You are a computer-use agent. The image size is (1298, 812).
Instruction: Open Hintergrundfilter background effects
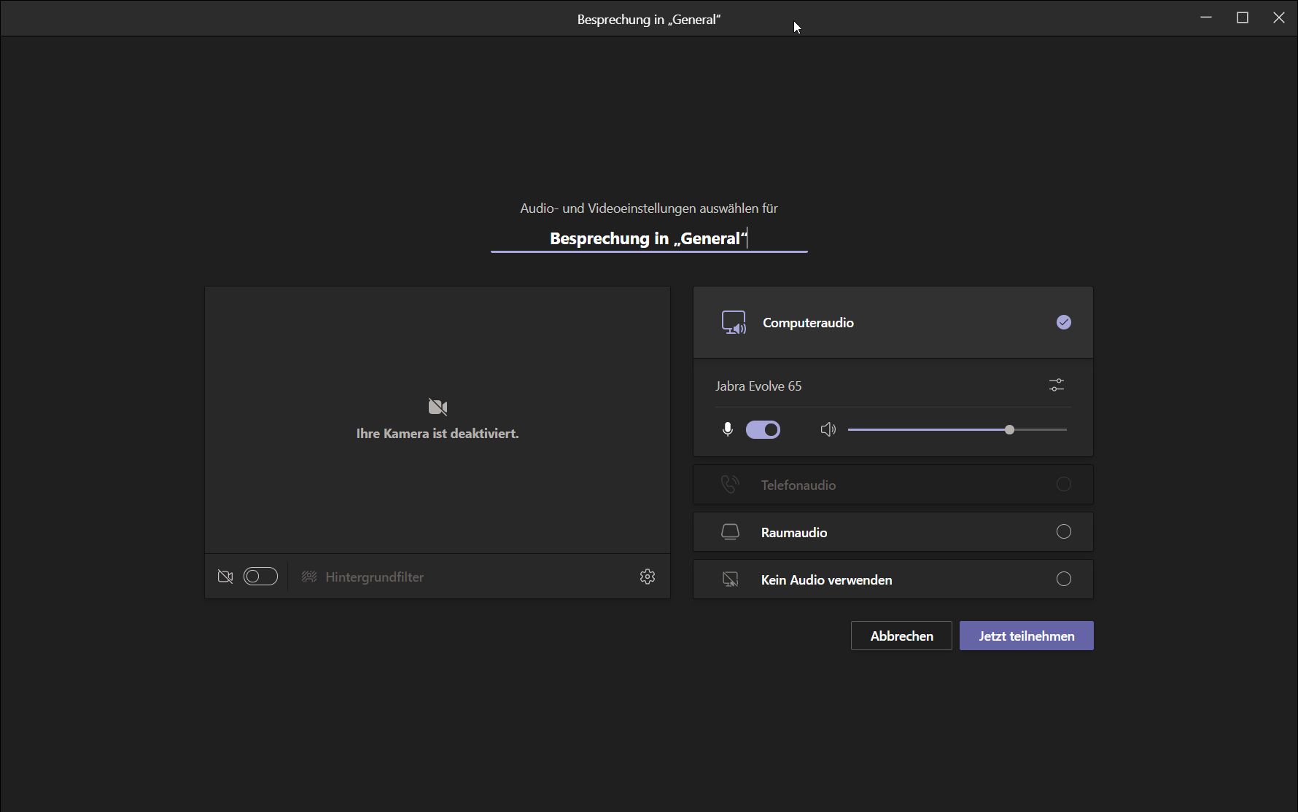[x=374, y=577]
